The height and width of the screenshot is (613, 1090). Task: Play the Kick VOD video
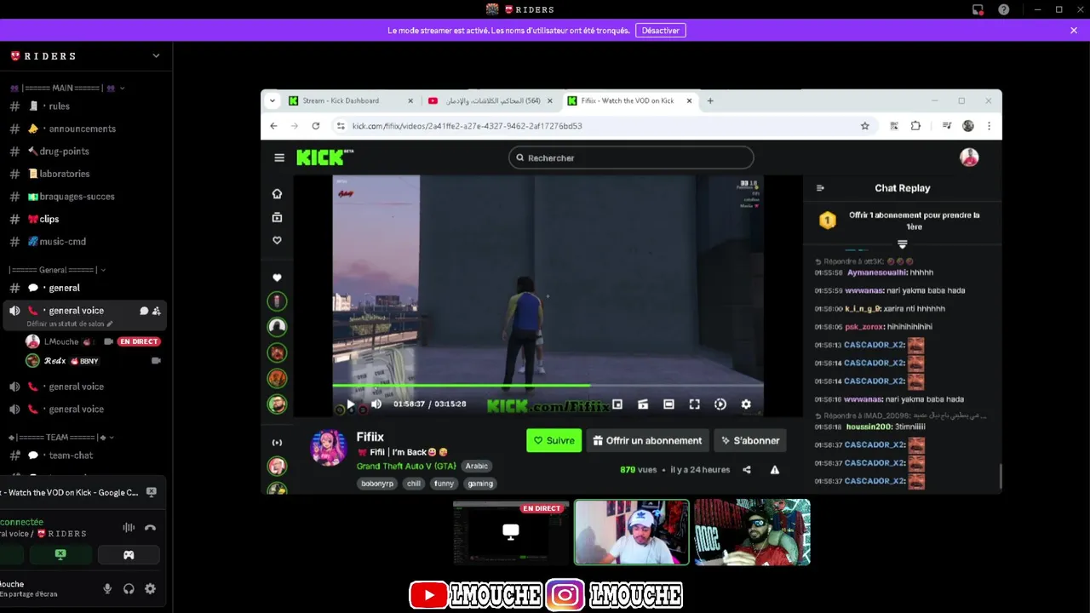[x=350, y=404]
